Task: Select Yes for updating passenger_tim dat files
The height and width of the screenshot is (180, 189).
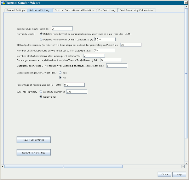Action: click(x=60, y=73)
